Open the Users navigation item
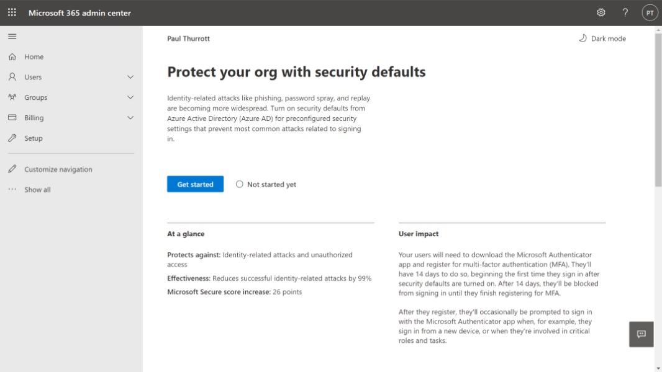 33,77
